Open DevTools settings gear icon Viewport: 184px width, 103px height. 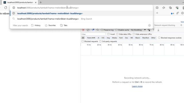(182, 13)
